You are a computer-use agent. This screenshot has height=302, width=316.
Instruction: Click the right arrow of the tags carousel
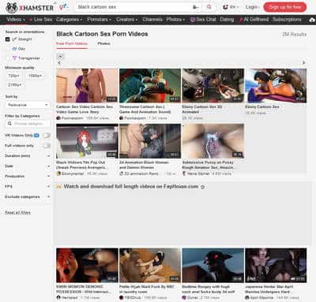click(x=303, y=63)
